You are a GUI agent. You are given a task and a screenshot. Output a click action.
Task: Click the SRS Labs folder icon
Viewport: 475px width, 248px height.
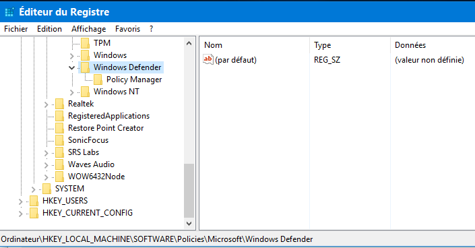point(60,152)
